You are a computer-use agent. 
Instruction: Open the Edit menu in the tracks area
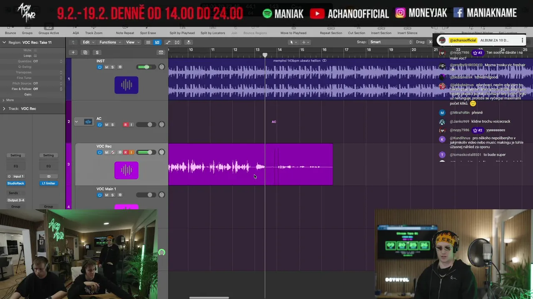88,42
